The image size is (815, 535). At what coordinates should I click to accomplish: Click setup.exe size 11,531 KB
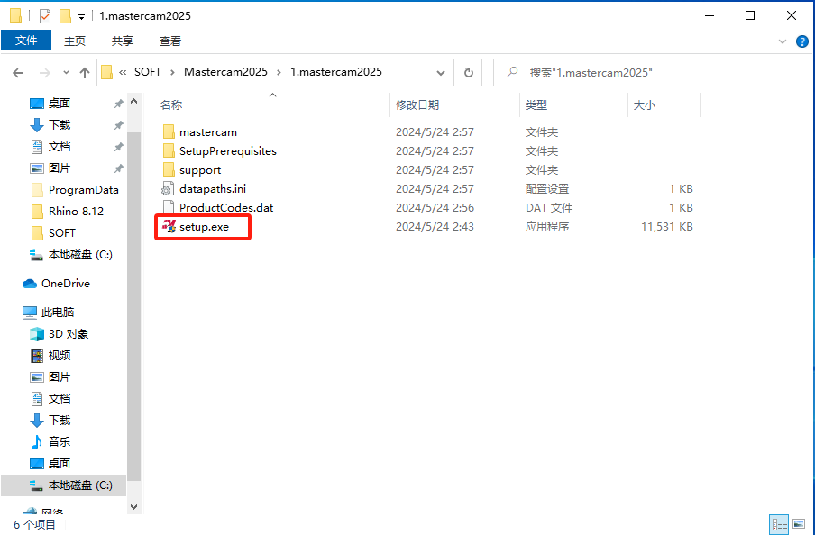click(667, 227)
